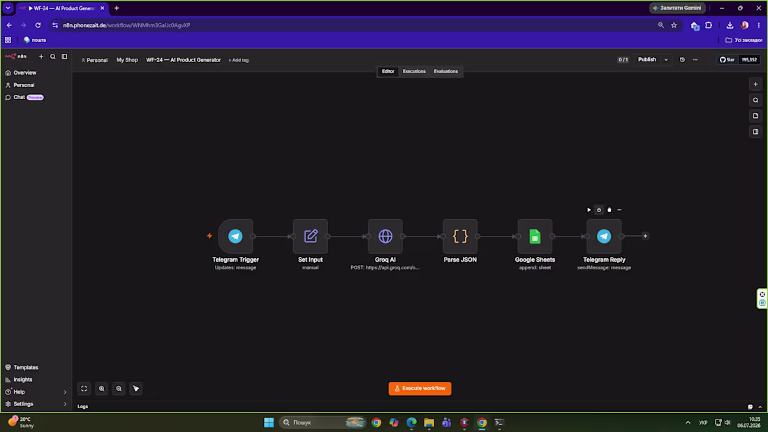
Task: Delete the Telegram Reply node via trash icon
Action: point(610,209)
